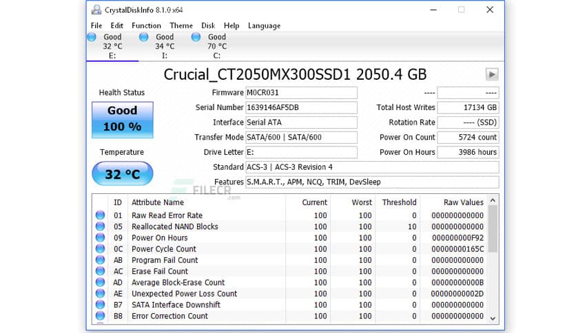This screenshot has width=576, height=333.
Task: Click status orb for Erase Fail Count
Action: tap(100, 271)
